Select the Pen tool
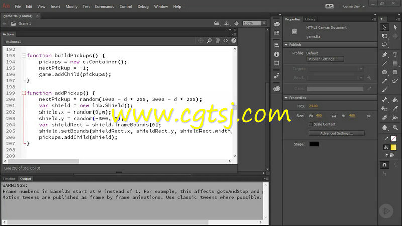The width and height of the screenshot is (402, 226). coord(384,54)
